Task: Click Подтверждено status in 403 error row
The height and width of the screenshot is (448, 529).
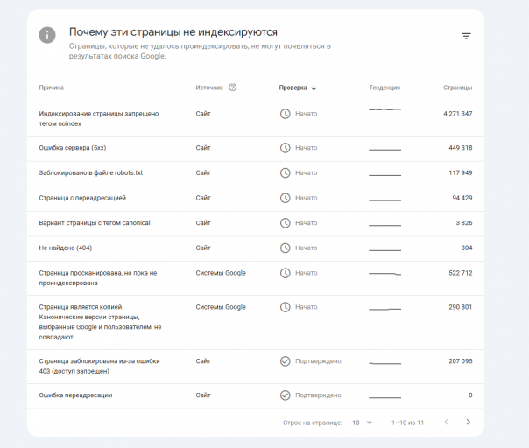Action: pyautogui.click(x=318, y=361)
